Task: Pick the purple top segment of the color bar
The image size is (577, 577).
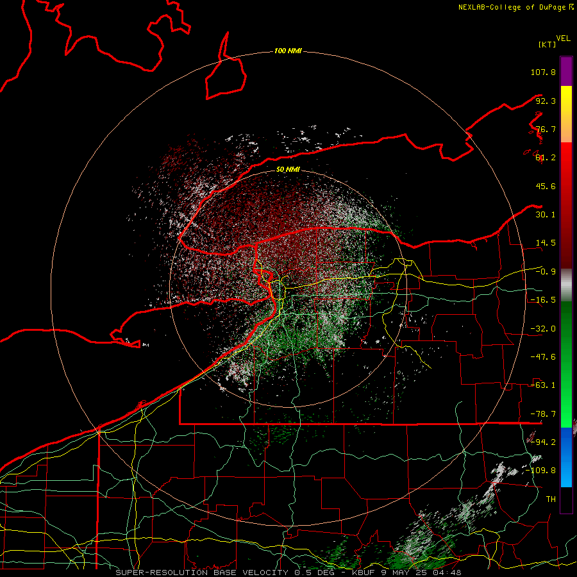Action: [x=566, y=71]
